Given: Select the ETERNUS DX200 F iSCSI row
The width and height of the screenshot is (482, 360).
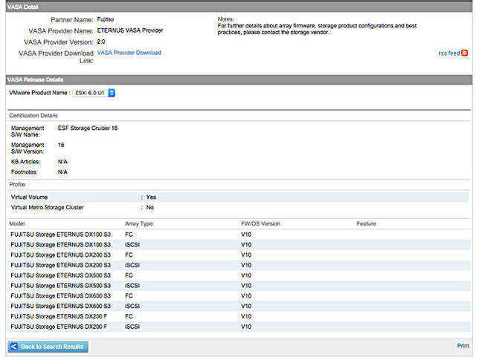Looking at the screenshot, I should (x=240, y=327).
